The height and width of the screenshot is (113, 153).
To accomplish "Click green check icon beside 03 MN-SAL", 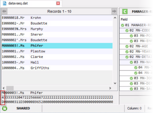I will click(x=131, y=89).
